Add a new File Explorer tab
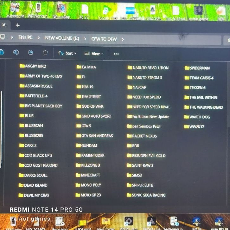Screen dimensions: 230x230 click(x=17, y=25)
